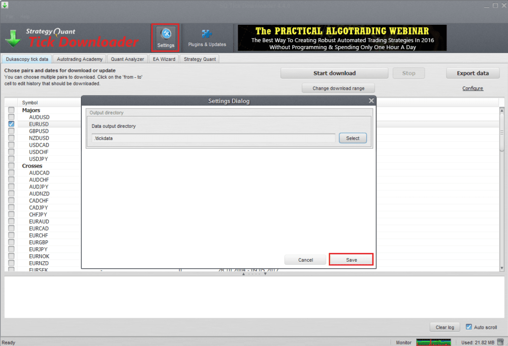This screenshot has width=508, height=346.
Task: Click the Monitor graph in the status bar
Action: 434,342
